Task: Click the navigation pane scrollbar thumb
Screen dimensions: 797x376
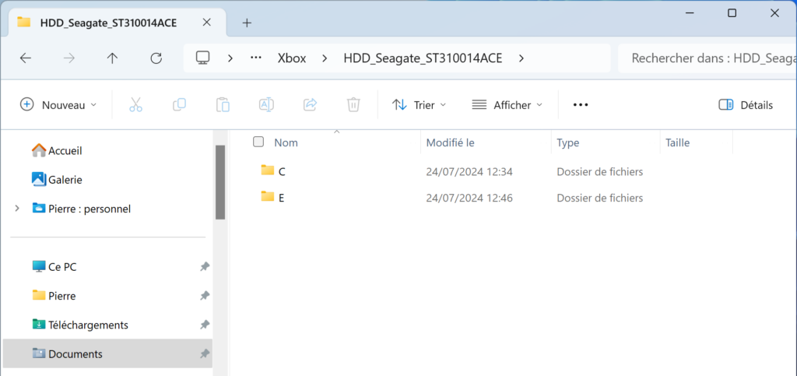Action: (x=220, y=182)
